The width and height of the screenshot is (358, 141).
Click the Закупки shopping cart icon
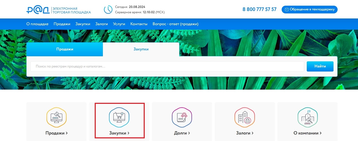pos(119,117)
